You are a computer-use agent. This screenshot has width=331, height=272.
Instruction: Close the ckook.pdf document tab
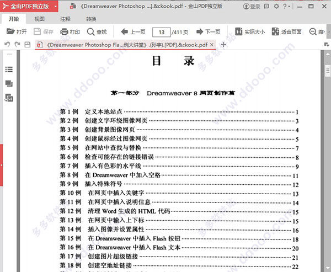click(212, 45)
